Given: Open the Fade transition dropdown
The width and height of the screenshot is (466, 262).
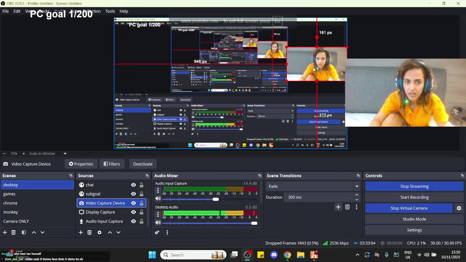Looking at the screenshot, I should pyautogui.click(x=313, y=186).
